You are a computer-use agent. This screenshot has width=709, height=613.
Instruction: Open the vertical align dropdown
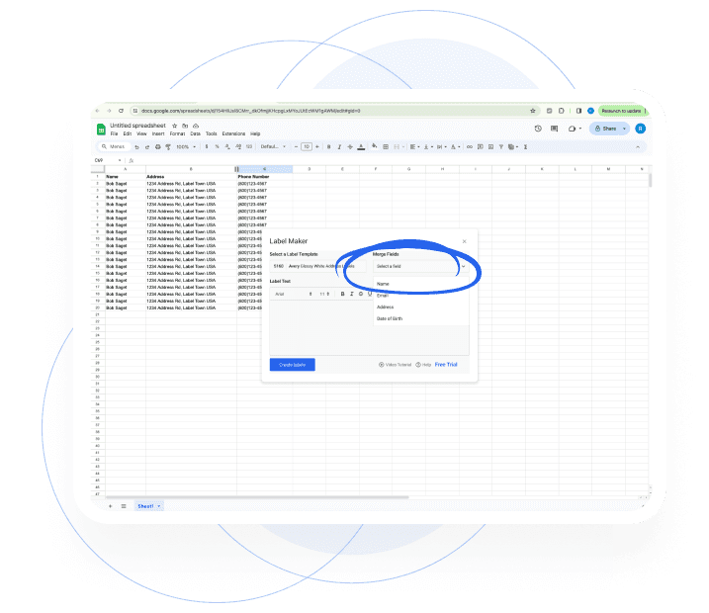(x=428, y=147)
